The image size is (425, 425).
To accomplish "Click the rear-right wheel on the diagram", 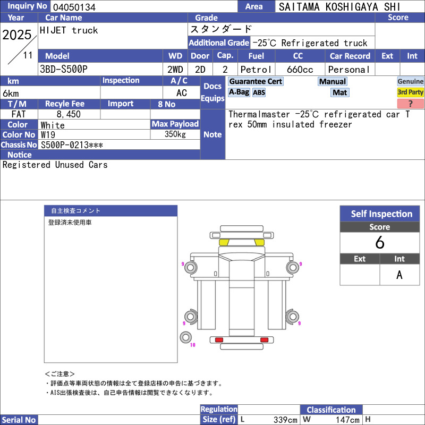I will click(x=293, y=316).
